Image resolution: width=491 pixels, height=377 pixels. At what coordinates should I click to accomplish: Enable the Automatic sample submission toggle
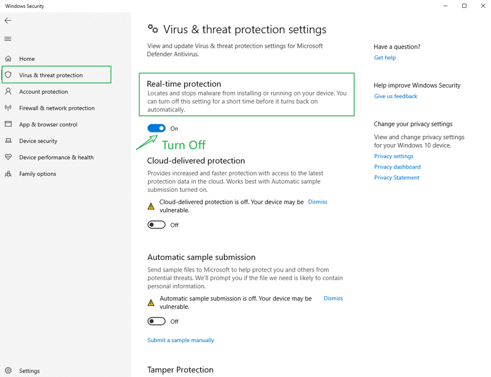(157, 321)
